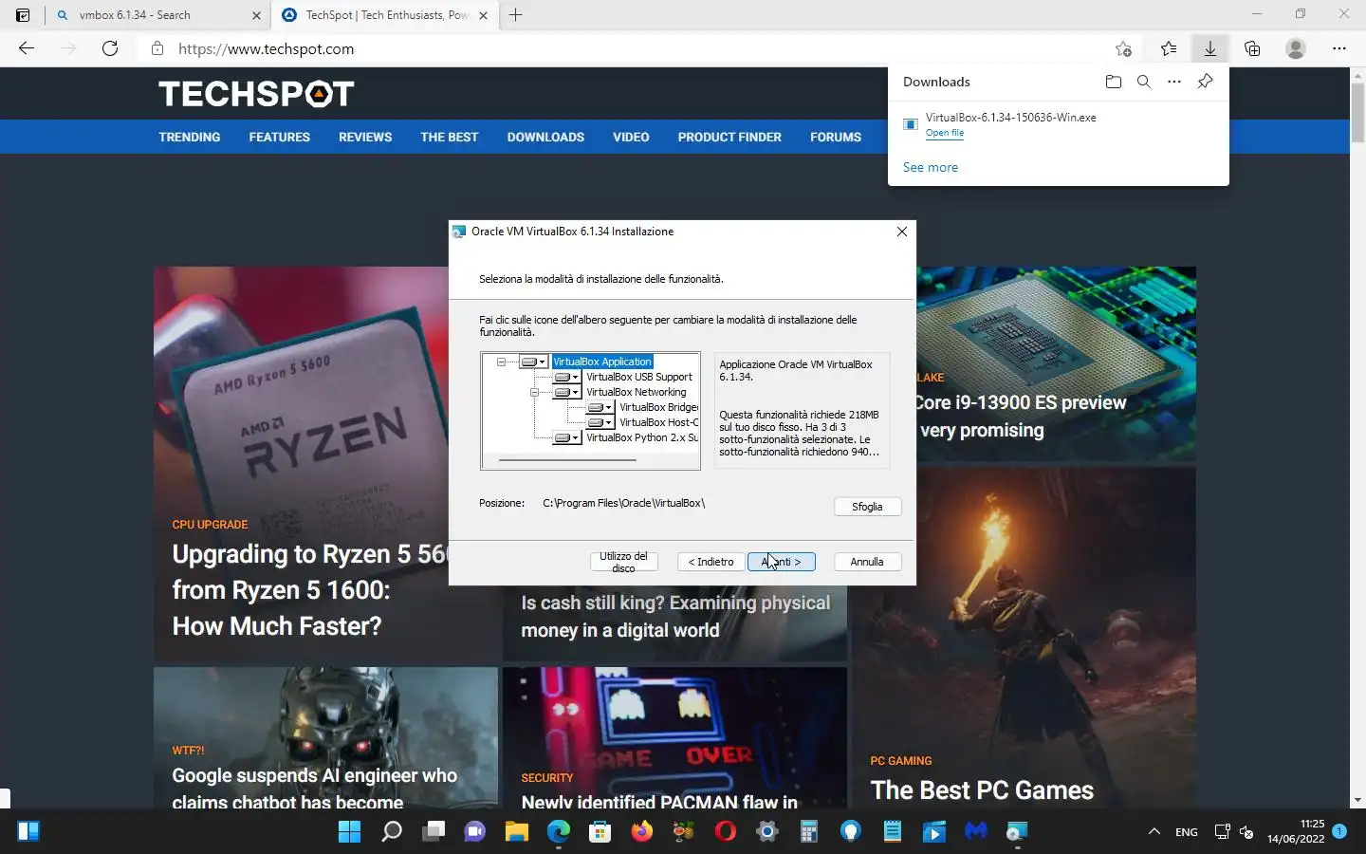Close the VirtualBox installer dialog
The image size is (1366, 854).
[x=902, y=232]
